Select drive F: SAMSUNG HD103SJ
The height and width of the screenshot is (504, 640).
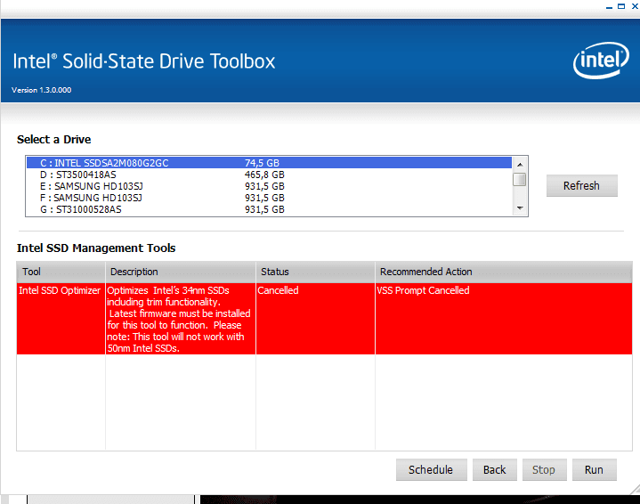coord(269,198)
